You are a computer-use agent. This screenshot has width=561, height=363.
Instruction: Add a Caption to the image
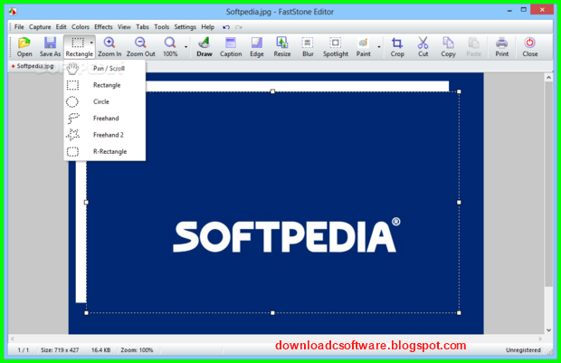pos(231,47)
